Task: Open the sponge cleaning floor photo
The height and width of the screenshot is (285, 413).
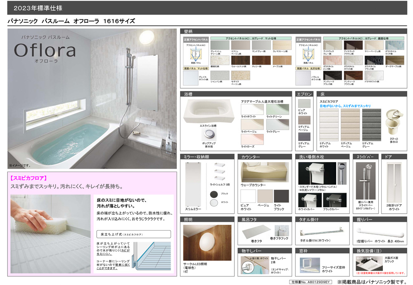Action: 50,234
